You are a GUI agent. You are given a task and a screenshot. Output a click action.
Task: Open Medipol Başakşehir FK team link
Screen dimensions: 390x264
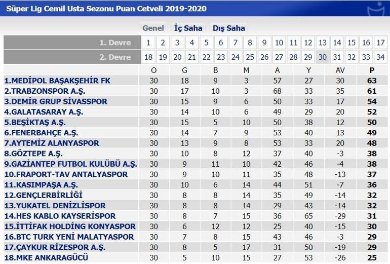click(57, 81)
